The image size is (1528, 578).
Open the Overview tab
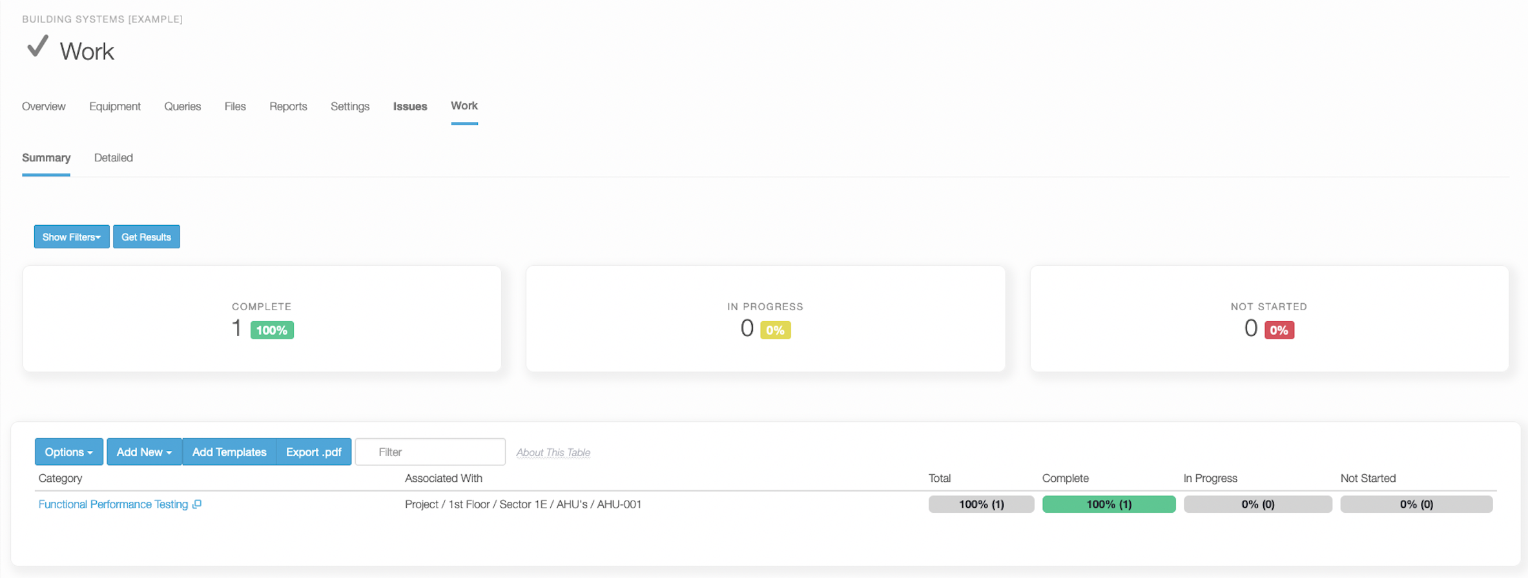pyautogui.click(x=44, y=106)
